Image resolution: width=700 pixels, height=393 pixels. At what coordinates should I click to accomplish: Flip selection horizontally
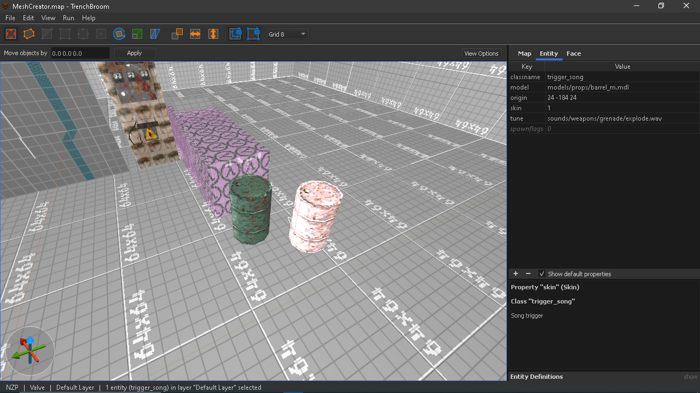(195, 34)
